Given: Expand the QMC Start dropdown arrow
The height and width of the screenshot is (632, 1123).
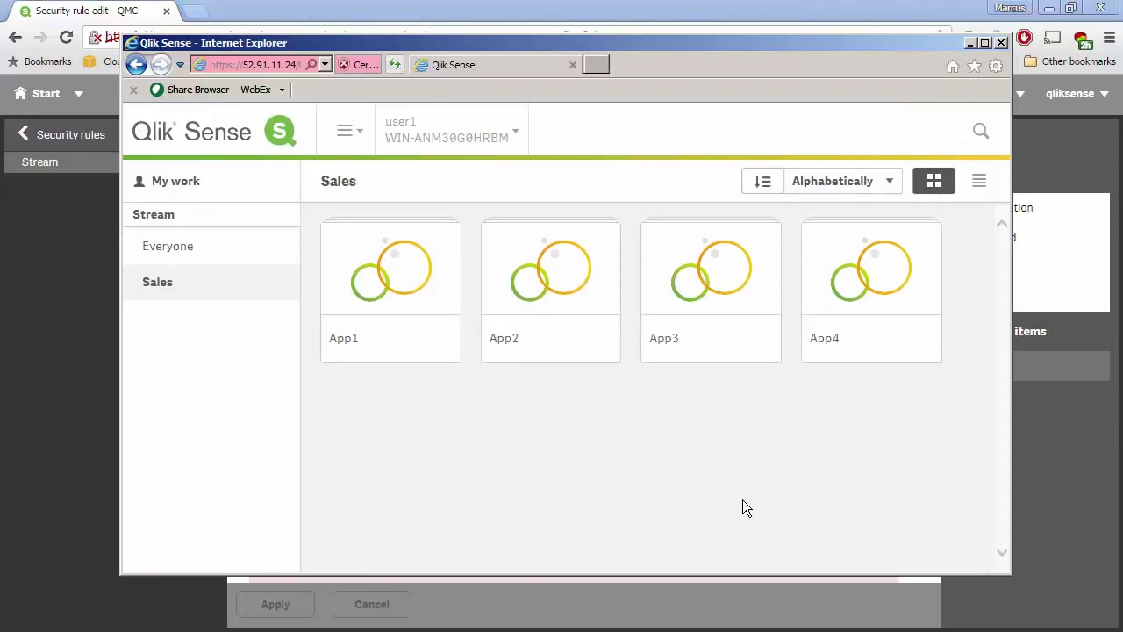Looking at the screenshot, I should (x=78, y=93).
